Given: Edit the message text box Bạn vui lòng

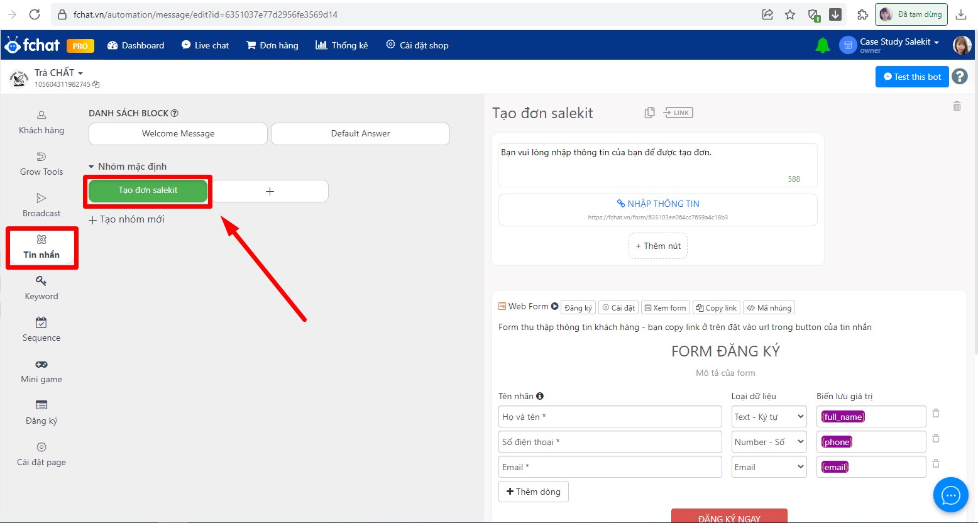Looking at the screenshot, I should click(x=658, y=165).
